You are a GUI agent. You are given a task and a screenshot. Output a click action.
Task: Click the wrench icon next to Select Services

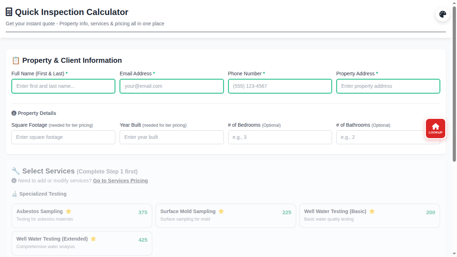pyautogui.click(x=16, y=171)
